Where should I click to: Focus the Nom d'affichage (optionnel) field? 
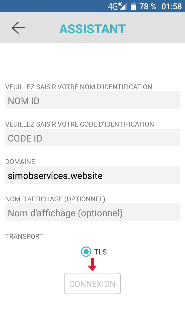[92, 213]
